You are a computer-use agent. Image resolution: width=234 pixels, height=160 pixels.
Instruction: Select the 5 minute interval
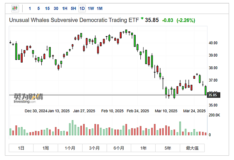point(39,9)
